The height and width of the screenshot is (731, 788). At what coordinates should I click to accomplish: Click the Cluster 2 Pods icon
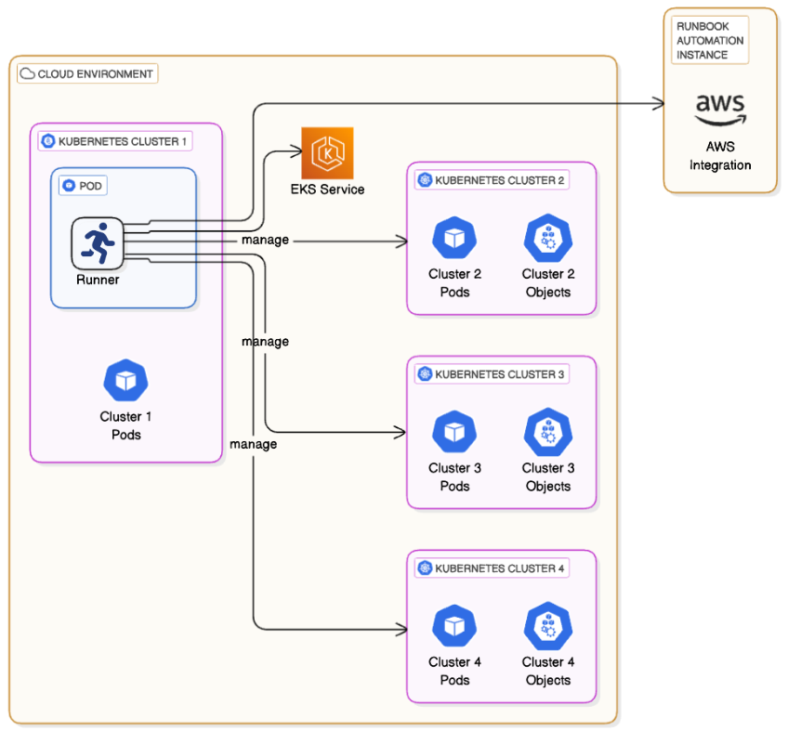tap(454, 238)
